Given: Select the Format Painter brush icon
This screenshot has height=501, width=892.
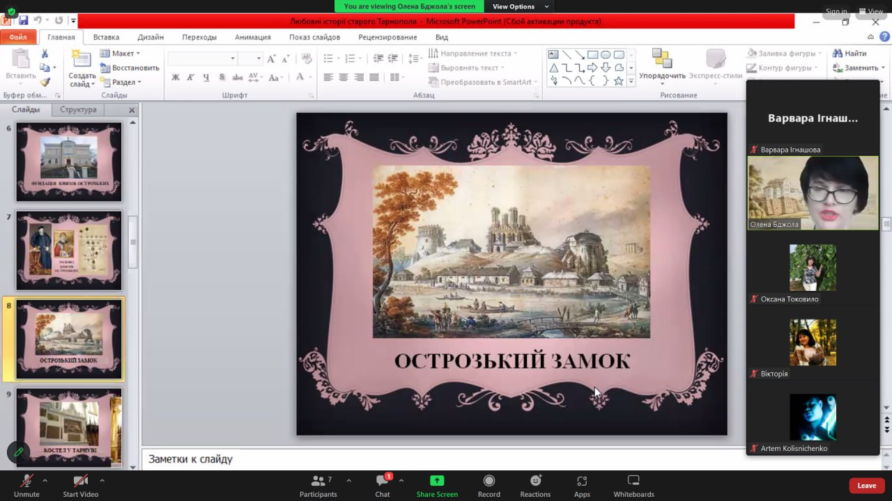Looking at the screenshot, I should click(45, 82).
